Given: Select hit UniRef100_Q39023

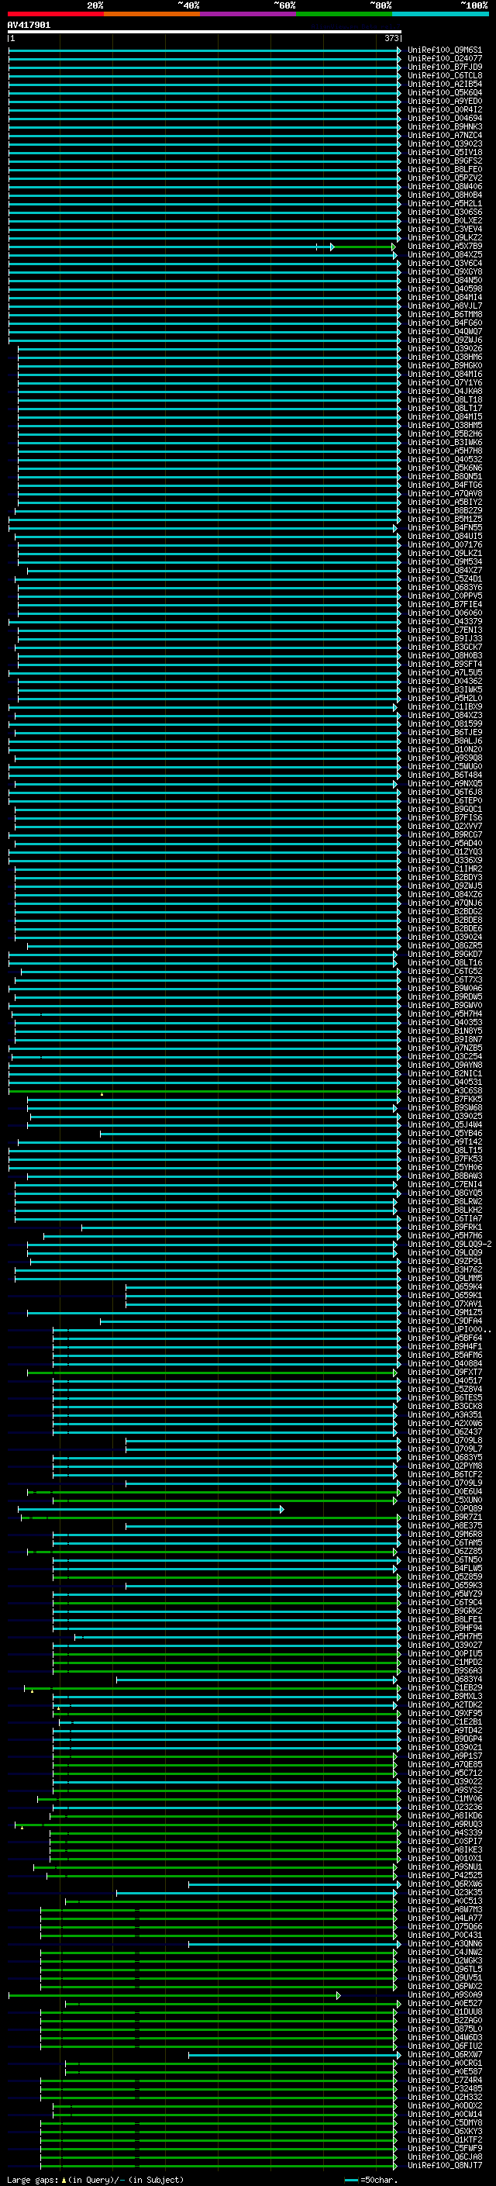Looking at the screenshot, I should tap(444, 143).
